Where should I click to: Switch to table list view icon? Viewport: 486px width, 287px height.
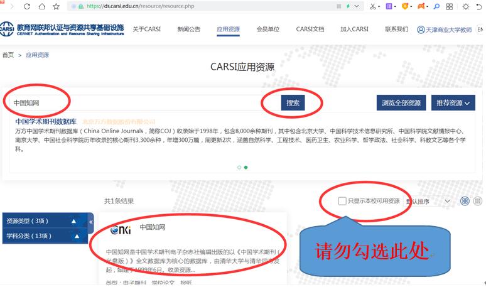click(x=478, y=201)
